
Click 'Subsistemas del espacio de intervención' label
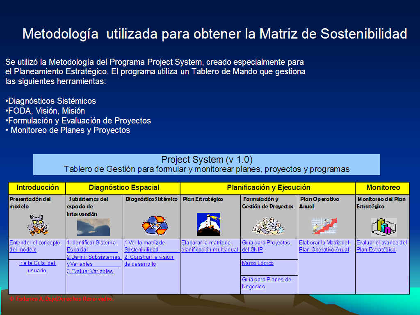click(88, 207)
